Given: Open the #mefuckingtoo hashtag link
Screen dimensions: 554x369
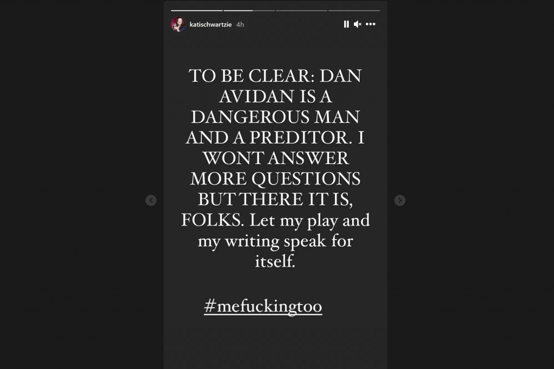Looking at the screenshot, I should (263, 306).
